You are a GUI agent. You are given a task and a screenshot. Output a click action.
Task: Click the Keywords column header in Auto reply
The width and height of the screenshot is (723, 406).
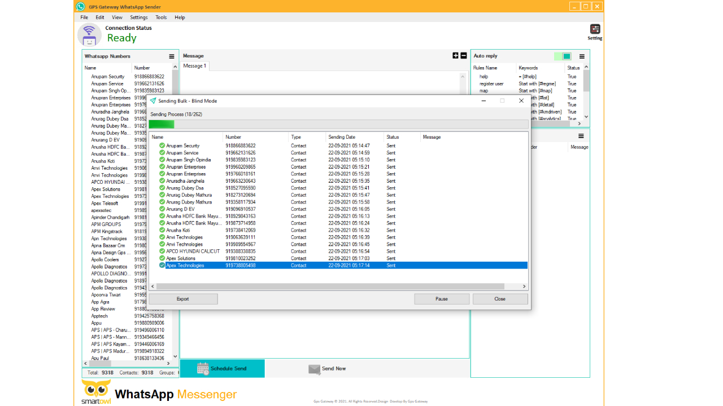pos(528,68)
